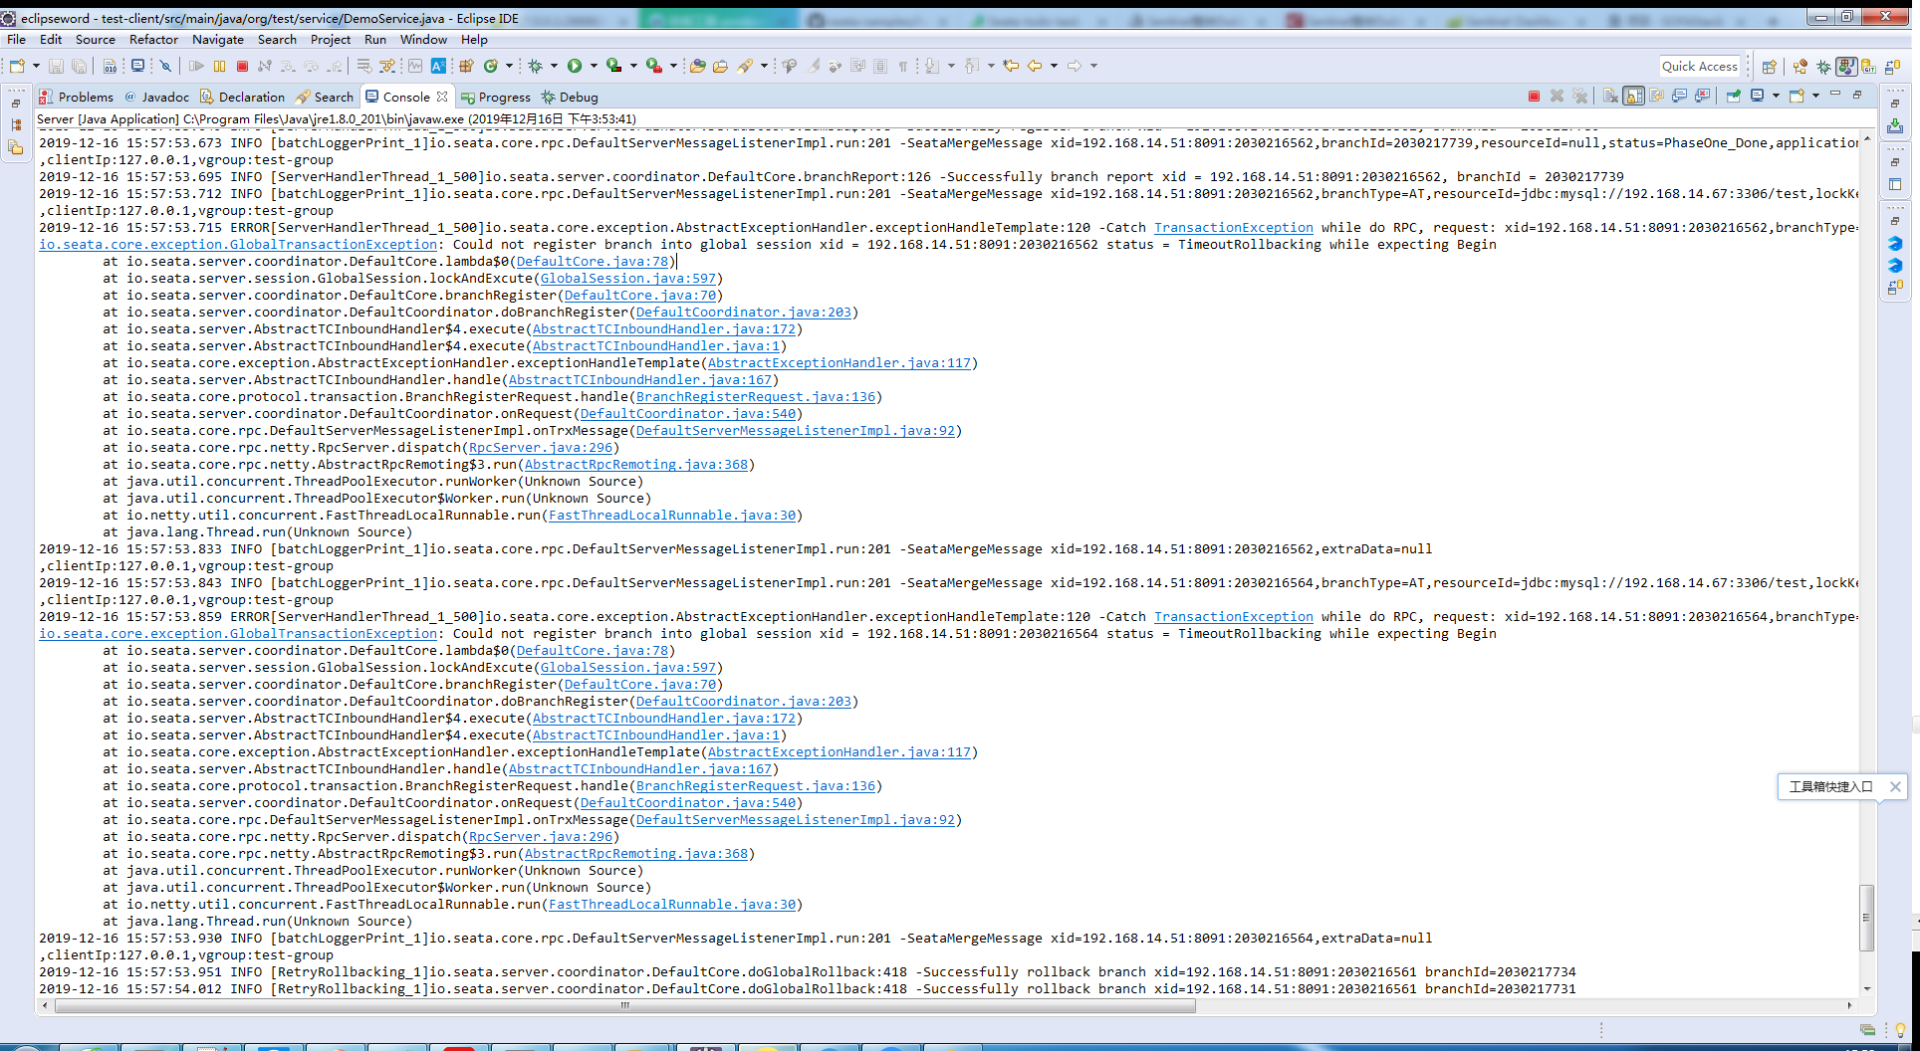
Task: Open the first DefaultCore.java:78 stack link
Action: [x=593, y=262]
